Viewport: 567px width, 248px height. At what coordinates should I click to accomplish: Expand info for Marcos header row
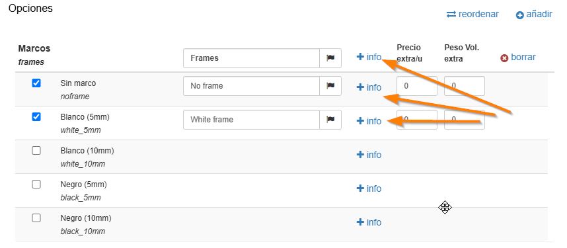(x=369, y=57)
